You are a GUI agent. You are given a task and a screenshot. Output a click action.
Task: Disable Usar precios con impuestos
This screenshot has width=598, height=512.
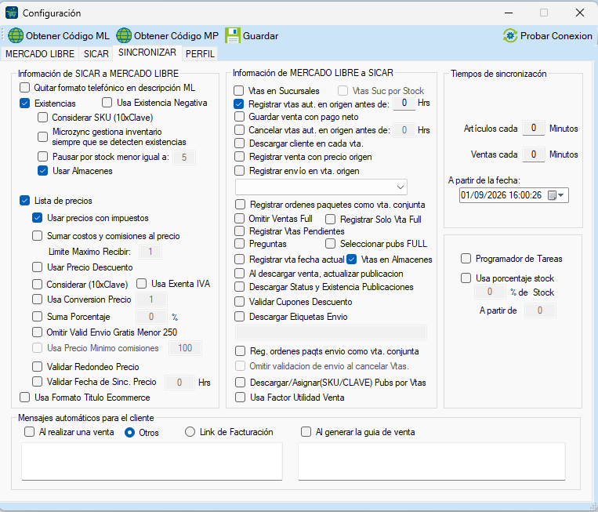tap(38, 218)
